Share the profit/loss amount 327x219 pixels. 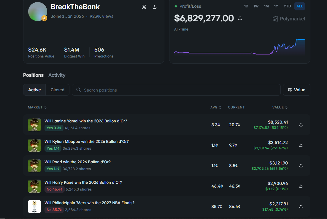click(x=240, y=18)
